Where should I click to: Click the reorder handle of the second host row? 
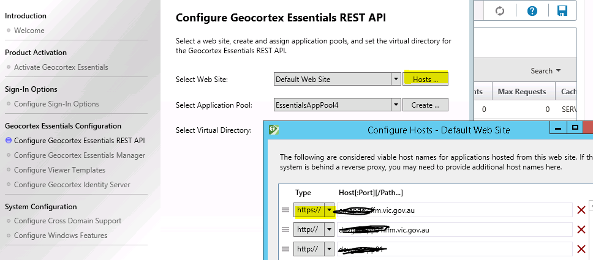click(x=285, y=229)
